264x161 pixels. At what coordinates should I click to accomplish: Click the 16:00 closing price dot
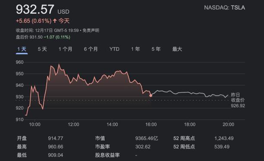pos(151,95)
